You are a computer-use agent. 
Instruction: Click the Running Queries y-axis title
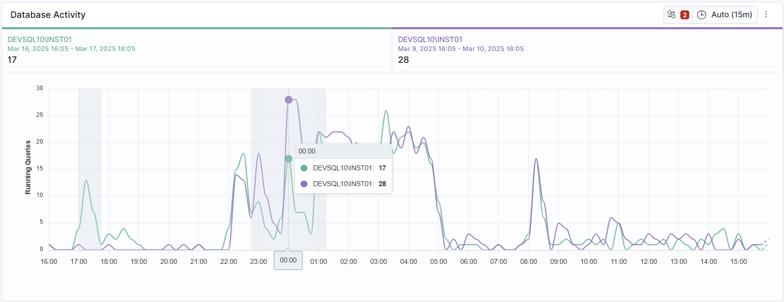[28, 167]
